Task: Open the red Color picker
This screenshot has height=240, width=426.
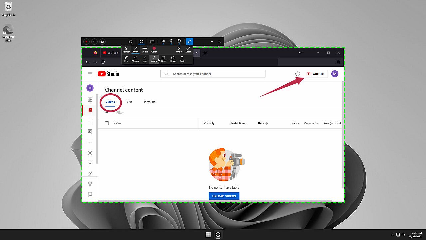Action: tap(154, 50)
